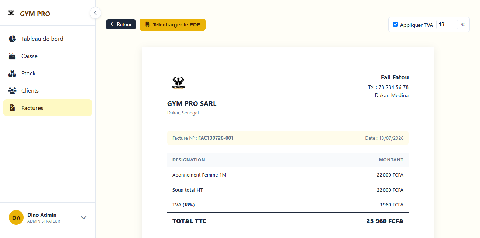Click the PDF file icon on download button
The image size is (480, 238).
(147, 25)
